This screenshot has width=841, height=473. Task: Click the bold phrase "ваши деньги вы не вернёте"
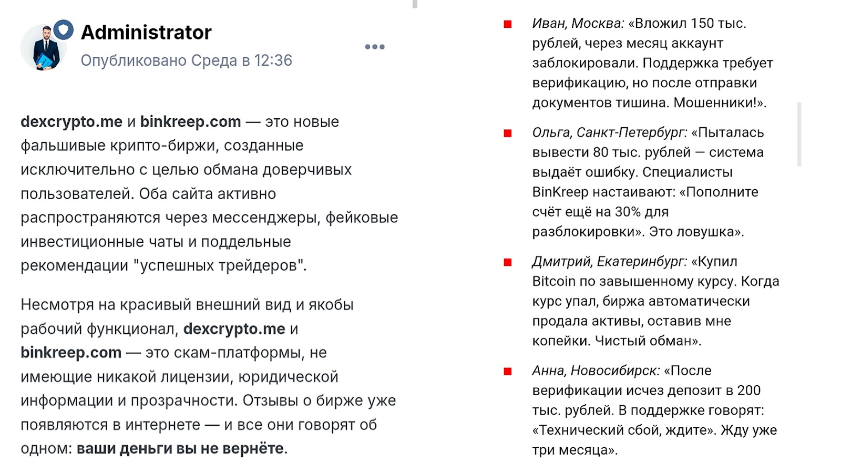[180, 448]
